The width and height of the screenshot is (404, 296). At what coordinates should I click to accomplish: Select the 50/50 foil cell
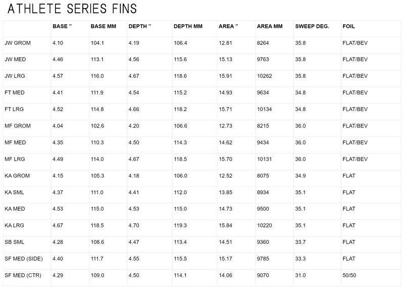click(x=349, y=275)
